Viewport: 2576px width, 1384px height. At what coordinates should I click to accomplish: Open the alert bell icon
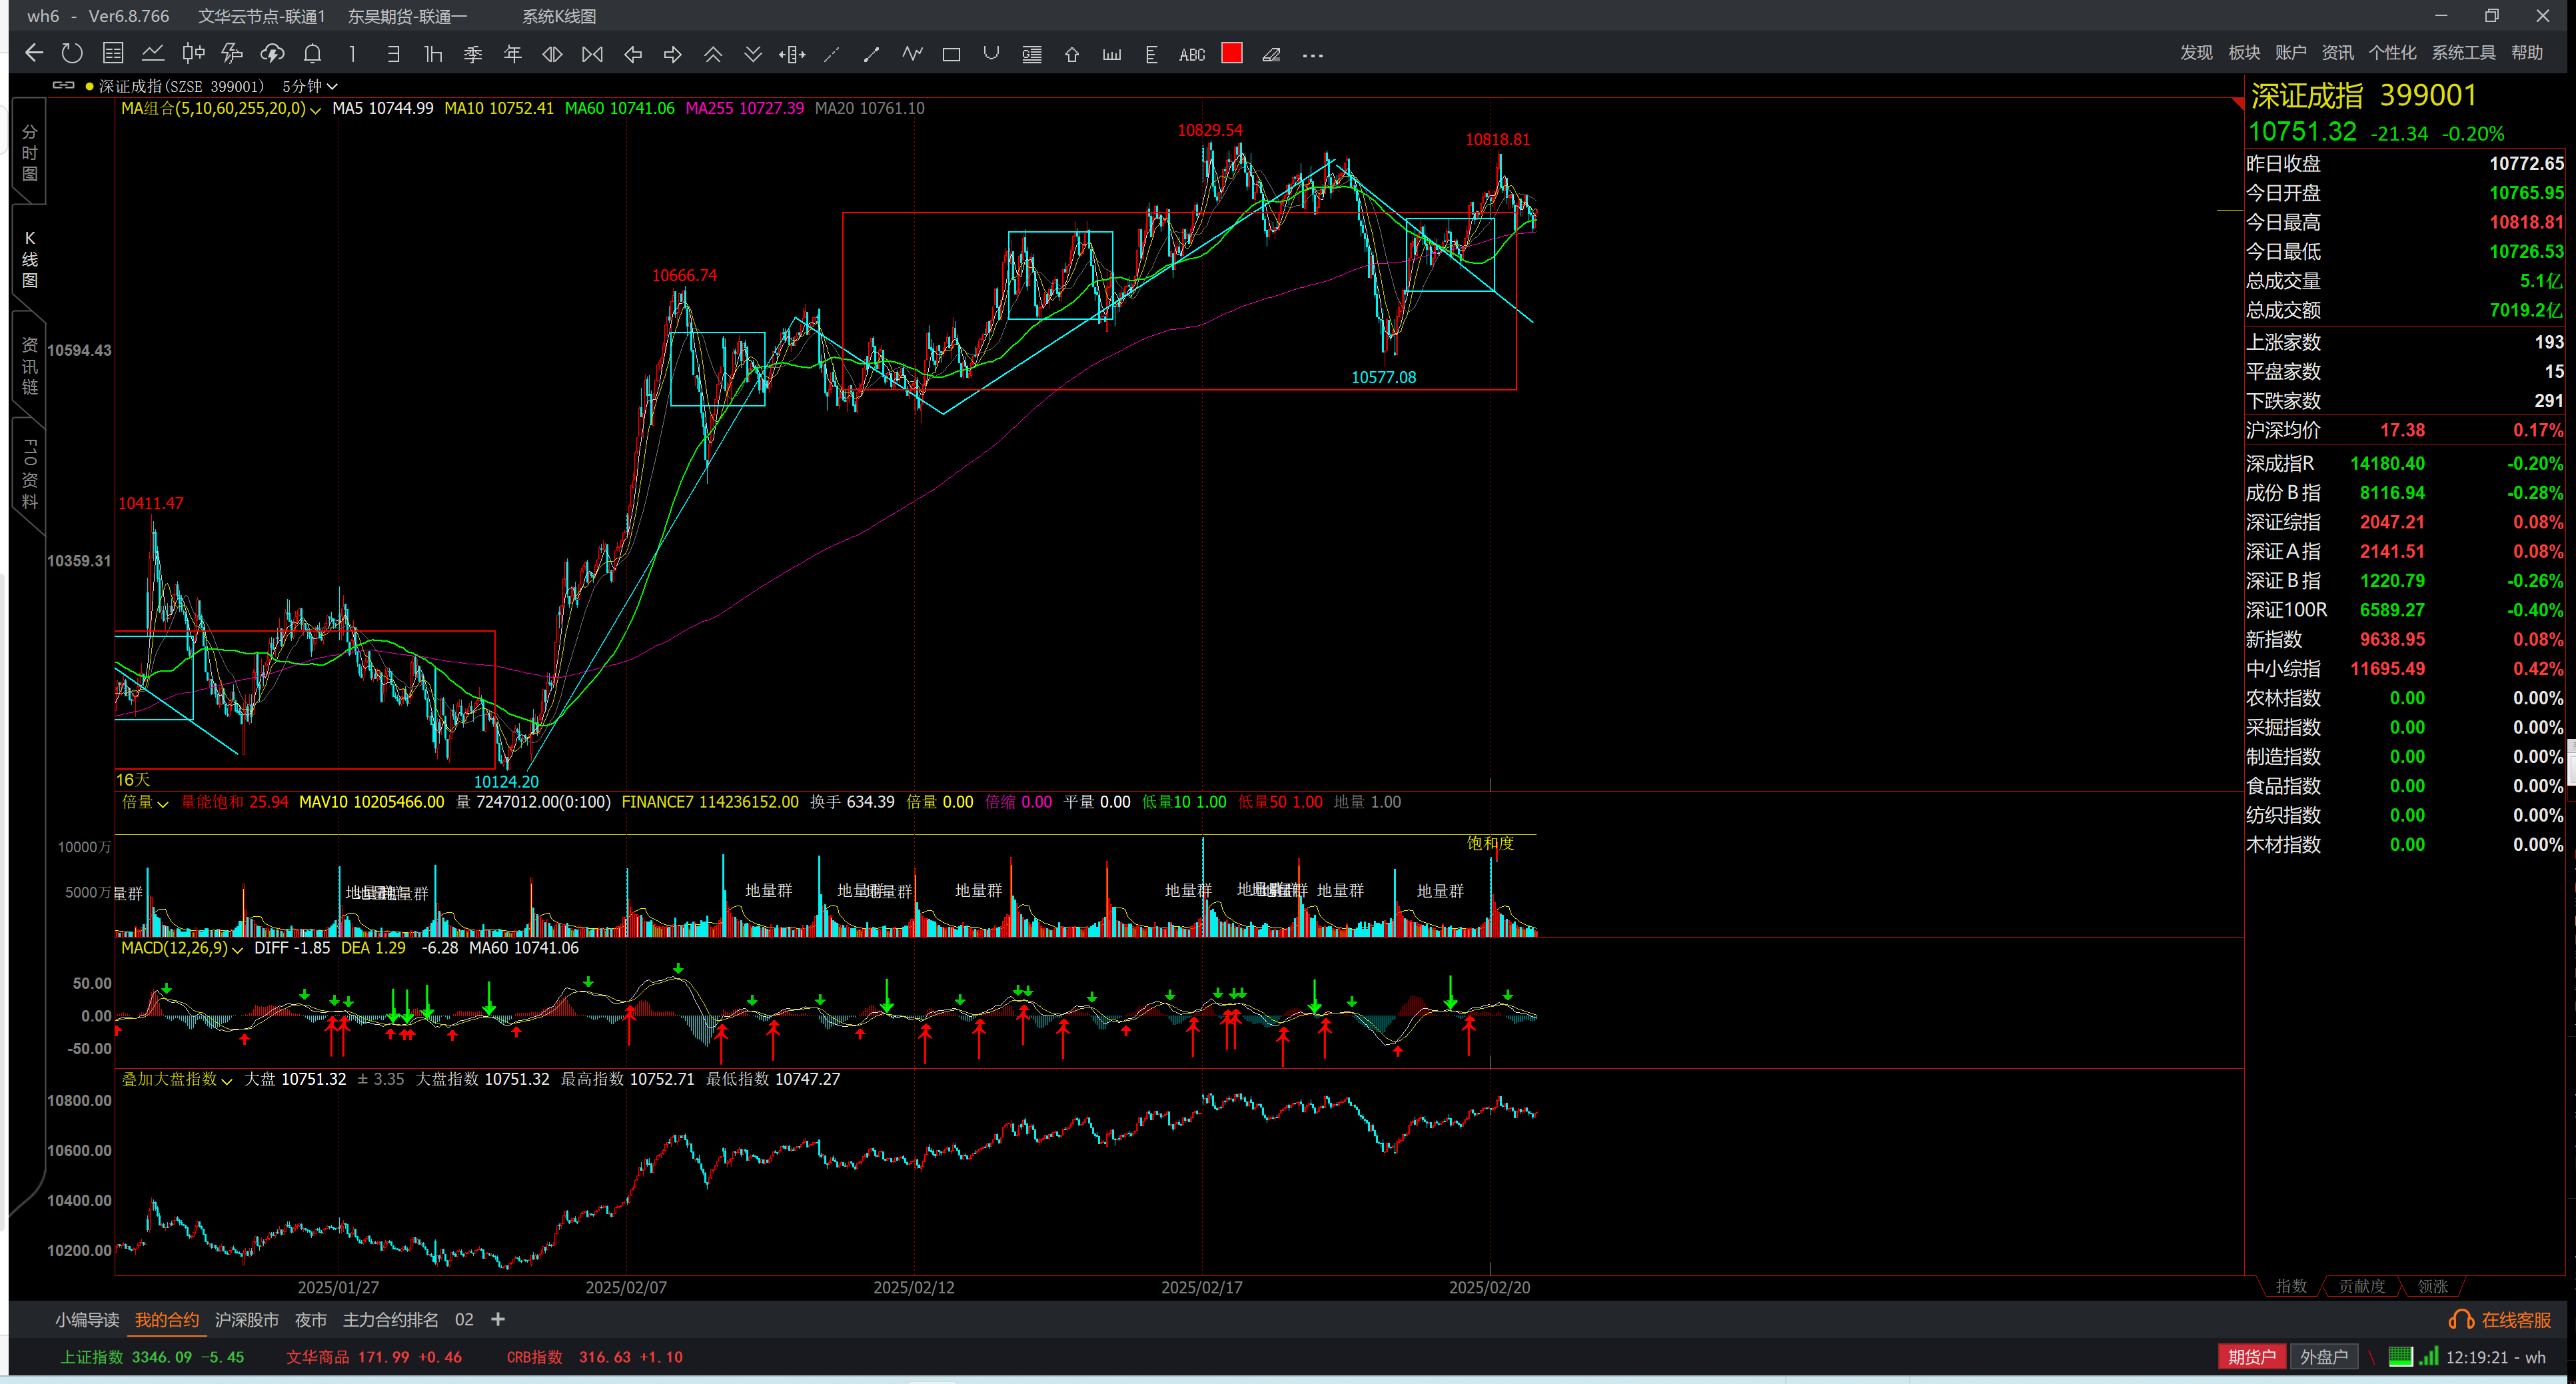[312, 54]
